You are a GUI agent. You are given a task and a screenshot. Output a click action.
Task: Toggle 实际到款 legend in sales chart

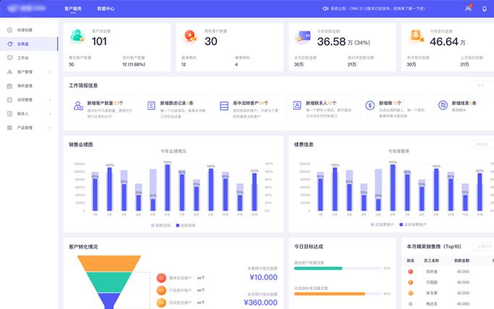point(186,225)
